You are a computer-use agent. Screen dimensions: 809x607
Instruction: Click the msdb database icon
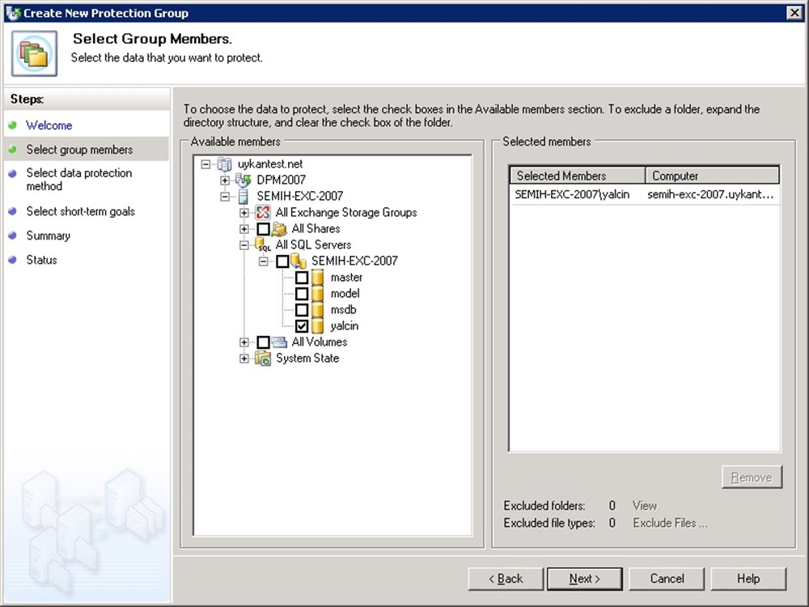pos(318,310)
